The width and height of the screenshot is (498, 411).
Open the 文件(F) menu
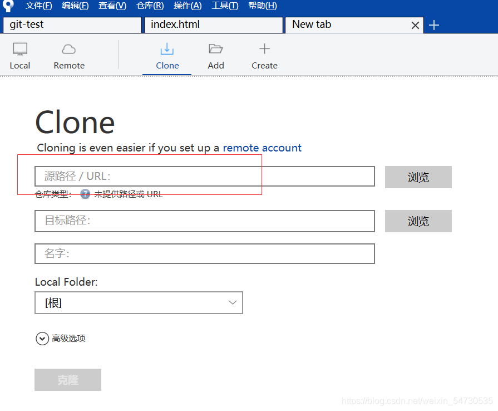click(x=39, y=6)
